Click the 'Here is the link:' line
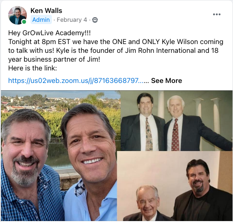 click(32, 68)
